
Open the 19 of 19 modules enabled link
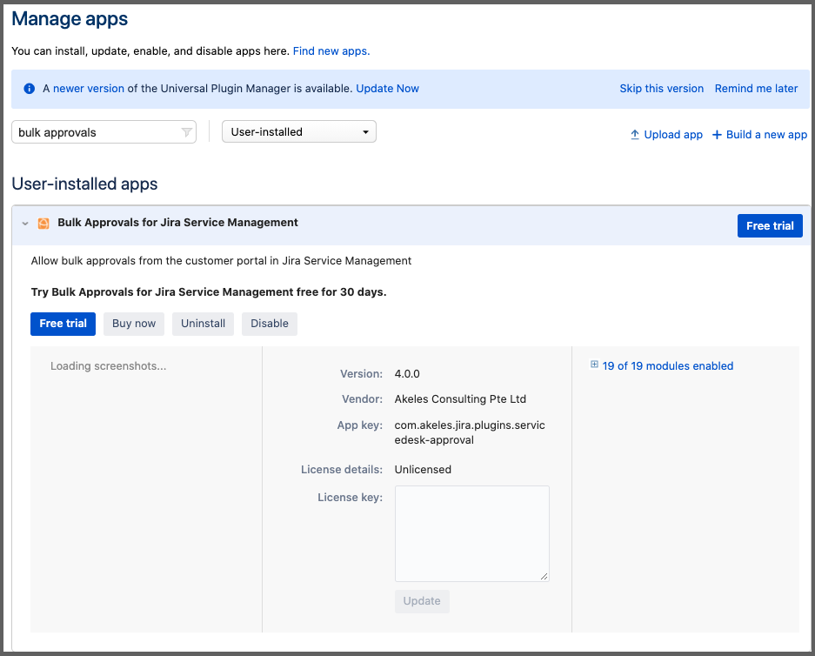[667, 366]
